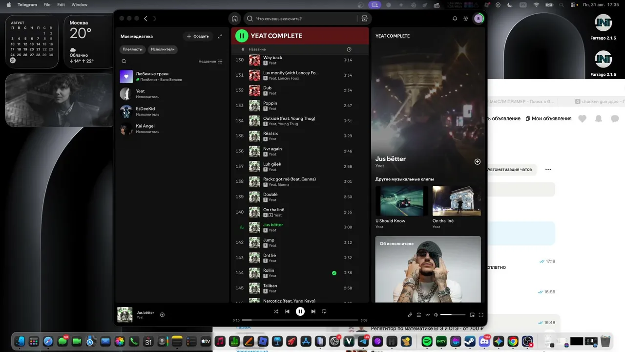Expand the library with the arrows icon
This screenshot has height=352, width=625.
(220, 36)
